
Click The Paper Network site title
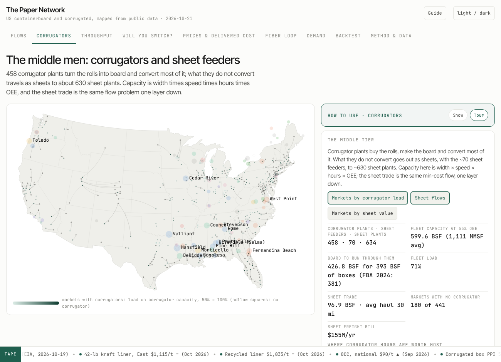tap(35, 10)
